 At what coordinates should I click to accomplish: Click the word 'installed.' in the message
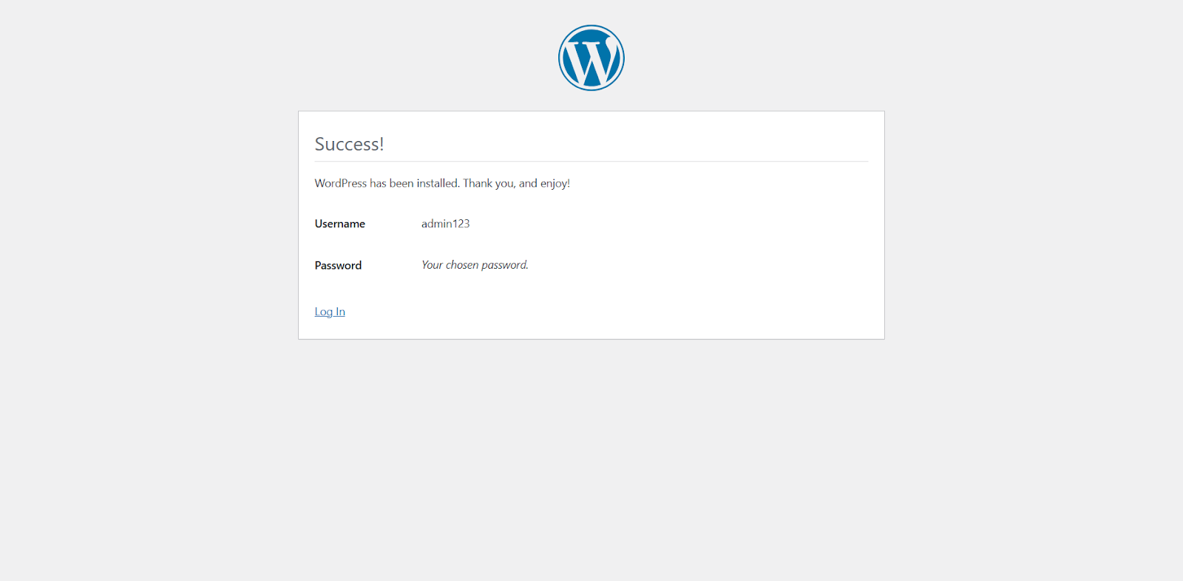[438, 183]
